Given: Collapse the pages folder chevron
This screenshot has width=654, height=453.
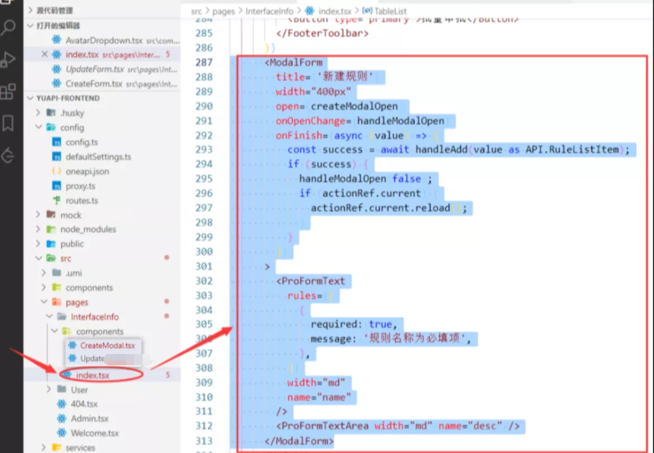Looking at the screenshot, I should [x=44, y=302].
